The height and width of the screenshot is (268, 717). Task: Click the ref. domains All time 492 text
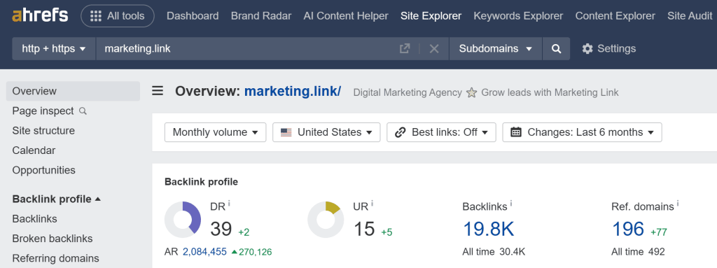coord(638,251)
